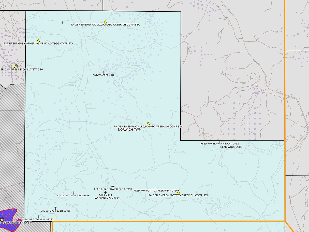Select the SRC WT 2726 368H well marker
This screenshot has height=232, width=309.
tap(38, 216)
